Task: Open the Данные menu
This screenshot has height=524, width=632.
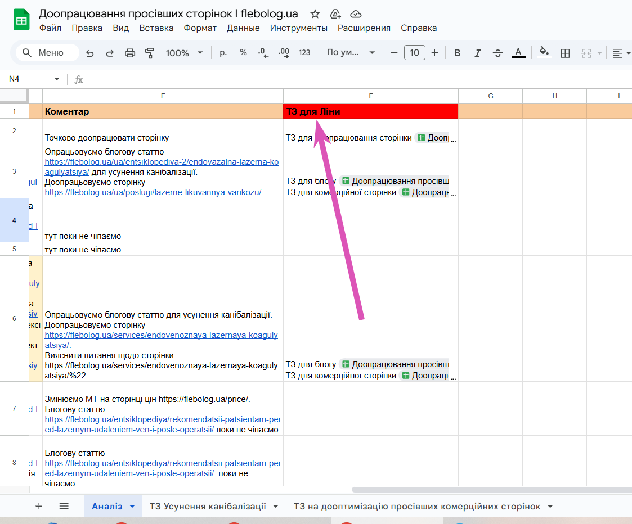Action: 243,28
